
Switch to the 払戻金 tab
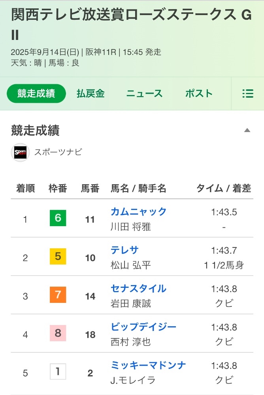(x=91, y=93)
